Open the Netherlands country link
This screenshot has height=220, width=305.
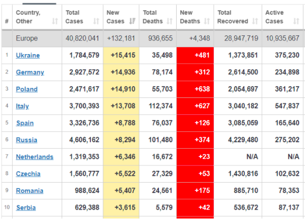pos(35,157)
